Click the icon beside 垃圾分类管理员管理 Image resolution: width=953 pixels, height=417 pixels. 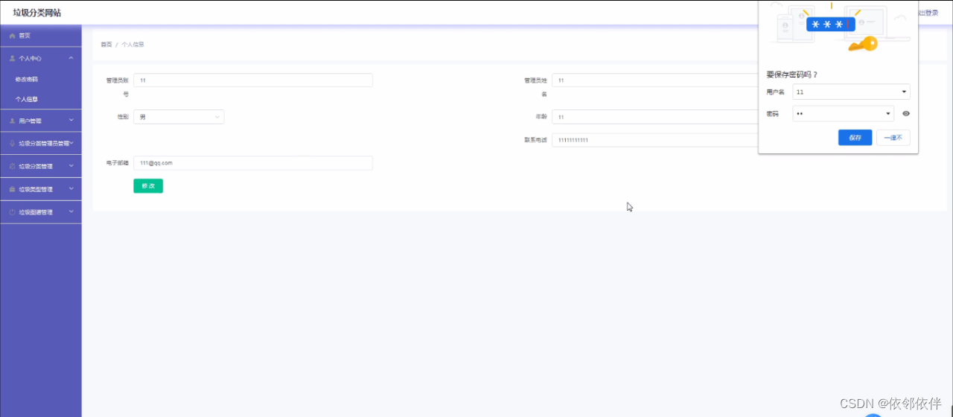[x=12, y=144]
